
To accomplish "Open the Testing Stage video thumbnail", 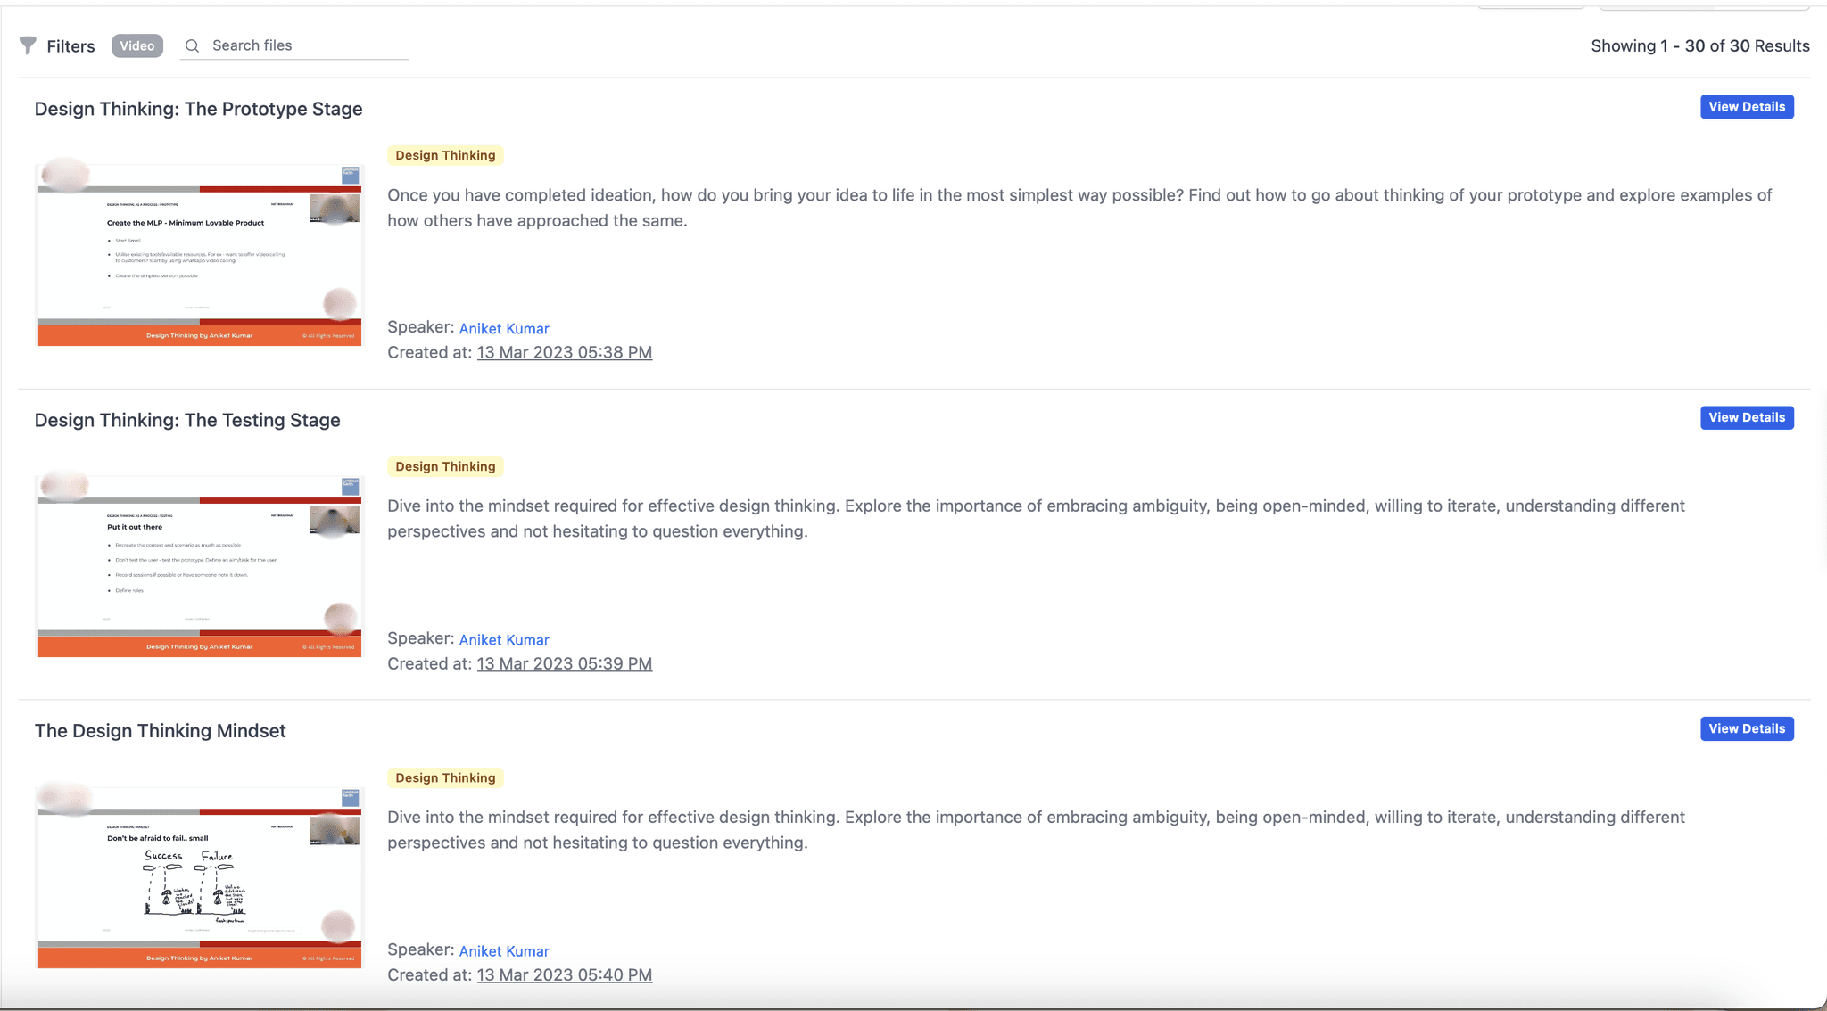I will click(199, 566).
